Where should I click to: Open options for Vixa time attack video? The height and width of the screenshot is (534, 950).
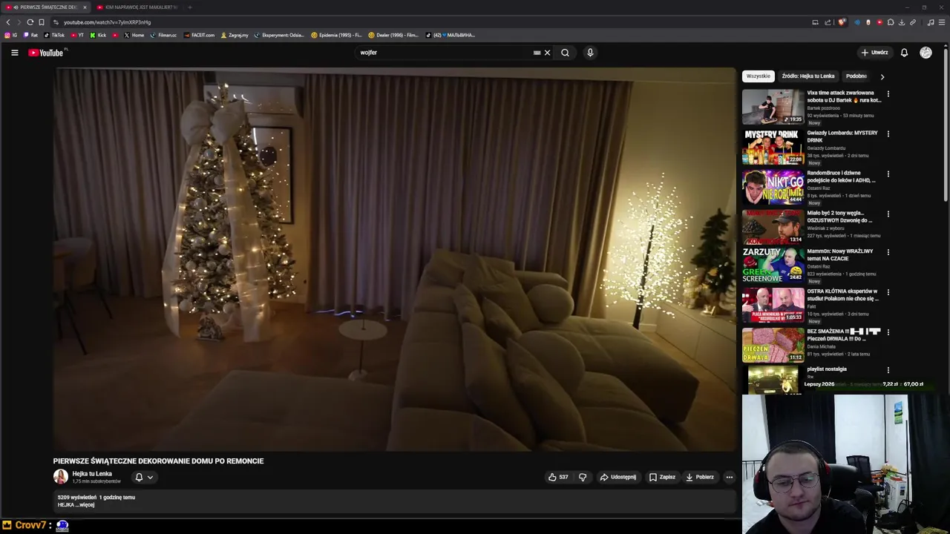(x=888, y=94)
